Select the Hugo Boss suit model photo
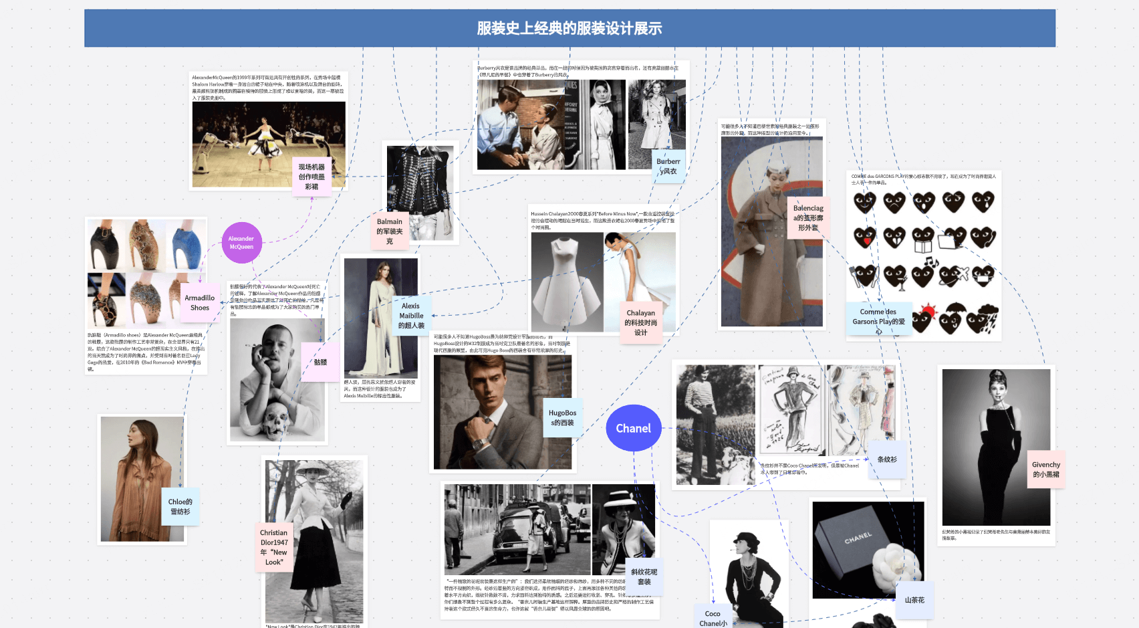The height and width of the screenshot is (628, 1139). (x=503, y=412)
